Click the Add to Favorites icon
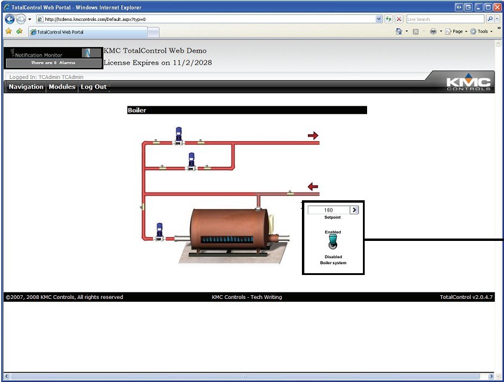This screenshot has width=504, height=382. (x=19, y=31)
